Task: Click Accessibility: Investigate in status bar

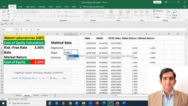Action: coord(18,99)
